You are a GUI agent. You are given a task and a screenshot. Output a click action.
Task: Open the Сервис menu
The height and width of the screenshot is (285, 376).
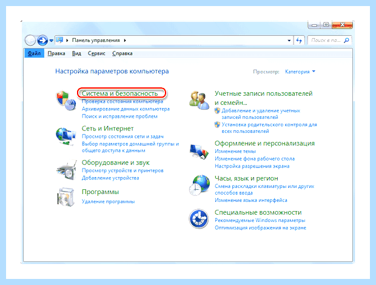[x=96, y=53]
